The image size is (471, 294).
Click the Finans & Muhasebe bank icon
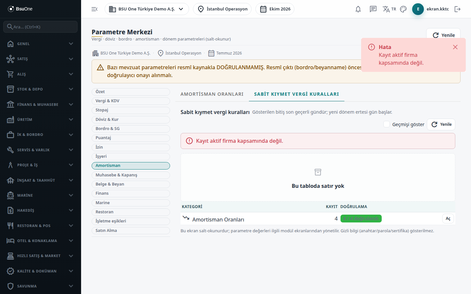(x=10, y=105)
